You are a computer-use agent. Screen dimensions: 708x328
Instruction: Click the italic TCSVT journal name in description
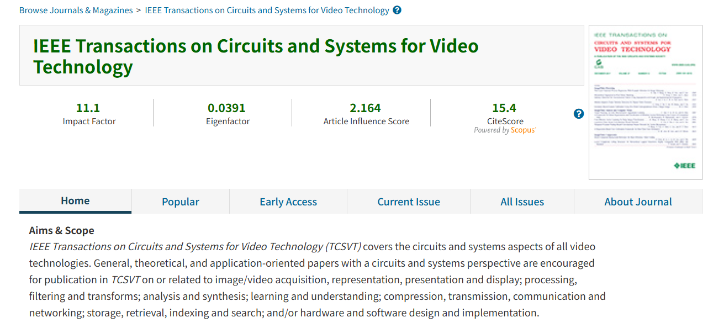coord(195,246)
